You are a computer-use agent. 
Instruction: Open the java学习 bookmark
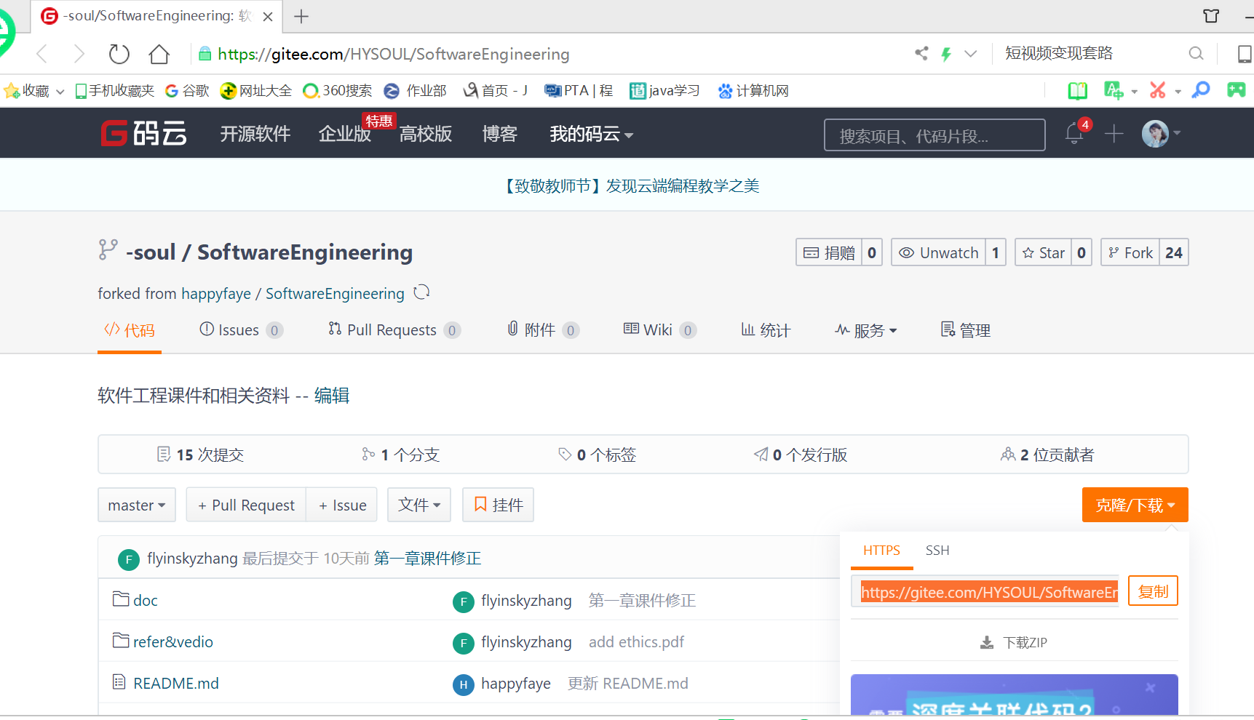665,91
